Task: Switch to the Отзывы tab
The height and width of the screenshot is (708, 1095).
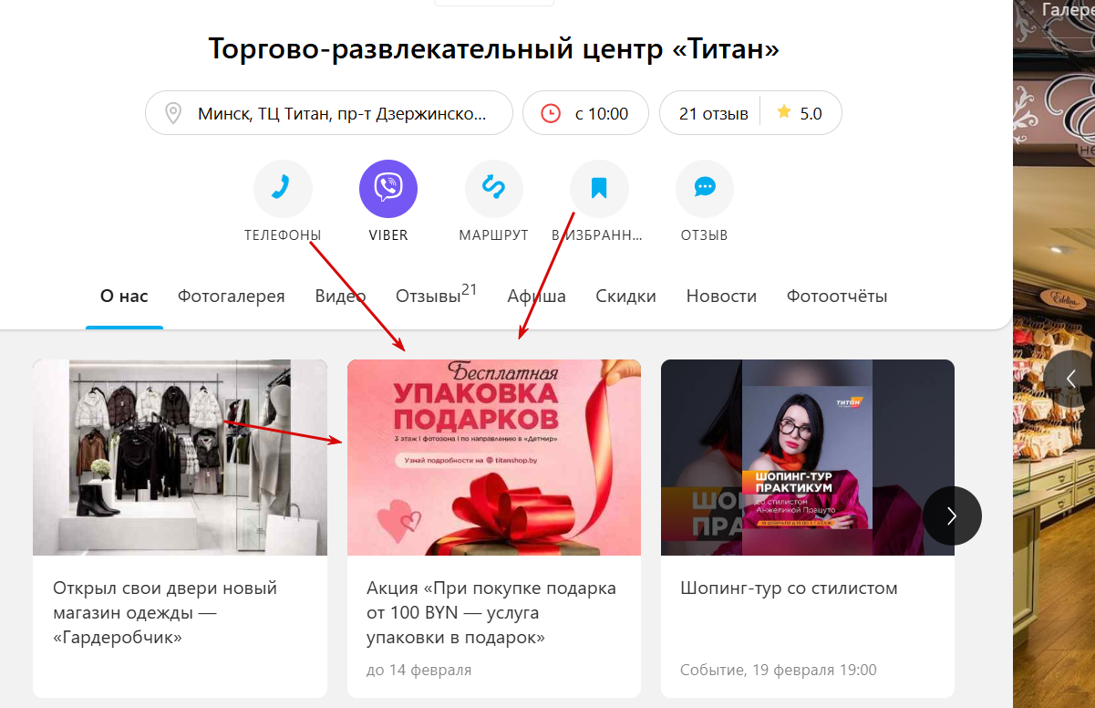Action: point(437,294)
